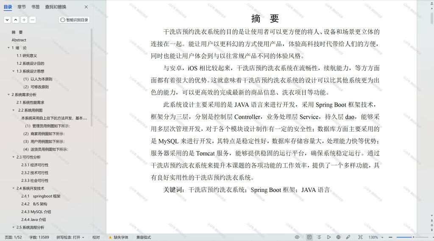
Task: Collapse 2.3 可行性分析 node
Action: [13, 157]
